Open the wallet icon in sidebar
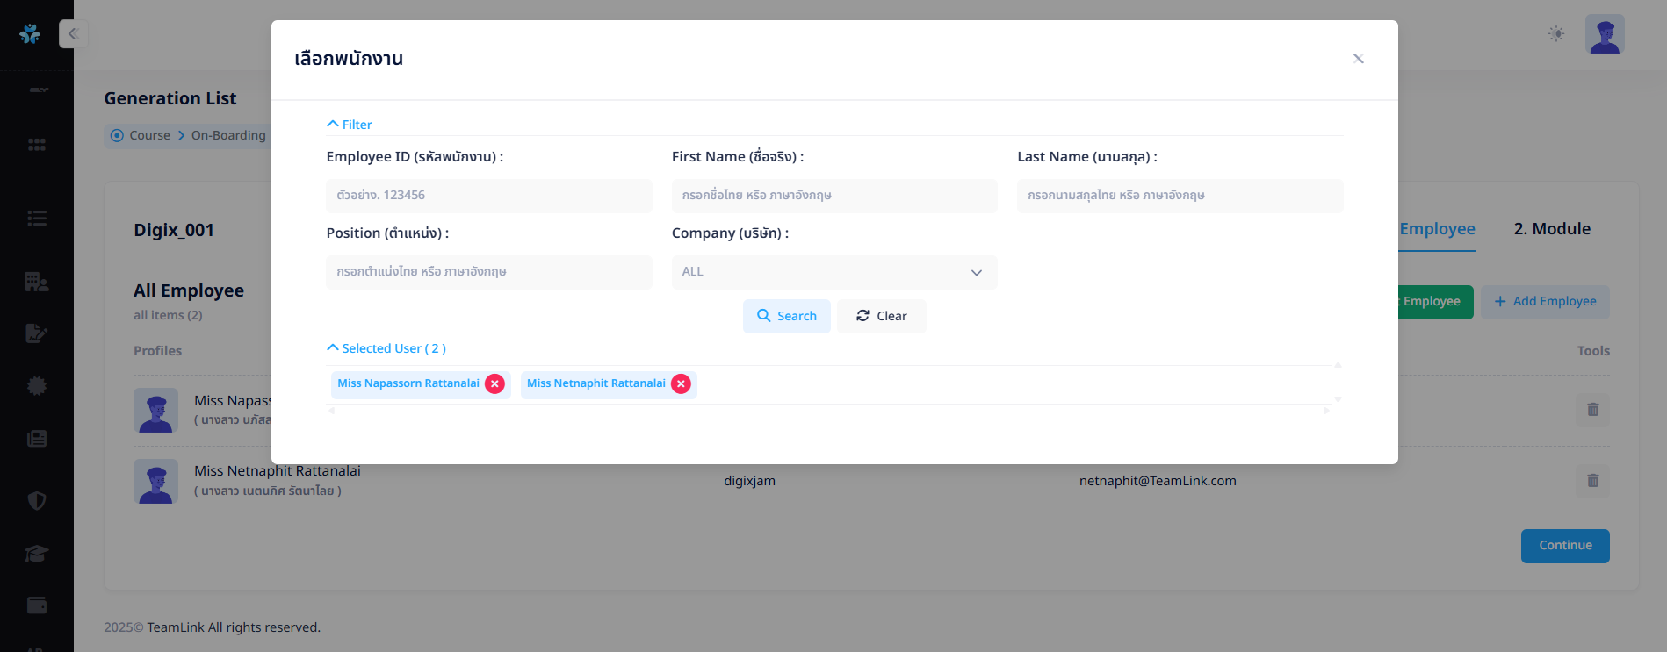 point(37,605)
